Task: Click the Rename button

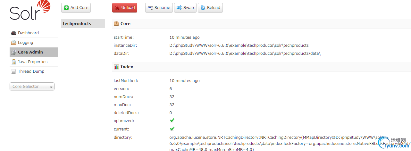Action: pos(159,8)
